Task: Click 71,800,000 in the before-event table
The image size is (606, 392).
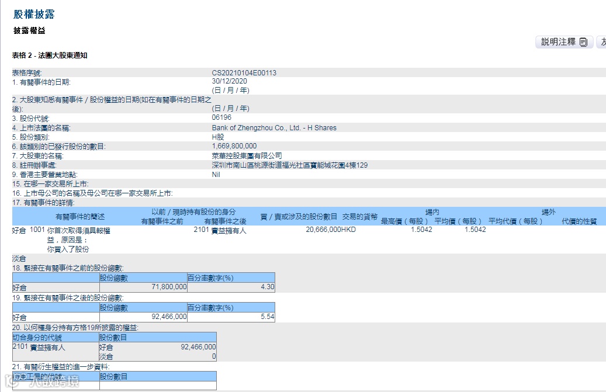Action: point(169,287)
